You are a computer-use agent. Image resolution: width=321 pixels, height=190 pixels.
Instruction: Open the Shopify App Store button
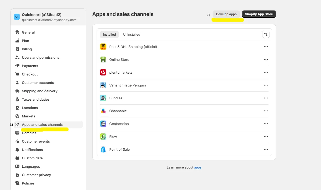(x=259, y=14)
